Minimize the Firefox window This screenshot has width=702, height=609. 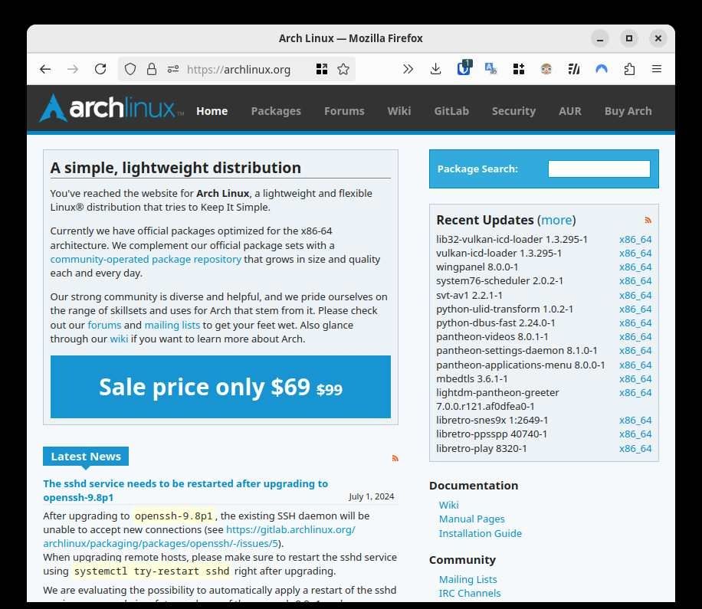coord(600,38)
